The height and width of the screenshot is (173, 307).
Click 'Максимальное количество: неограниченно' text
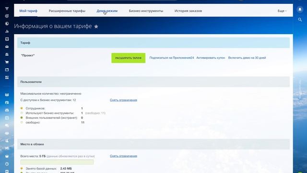coord(51,94)
